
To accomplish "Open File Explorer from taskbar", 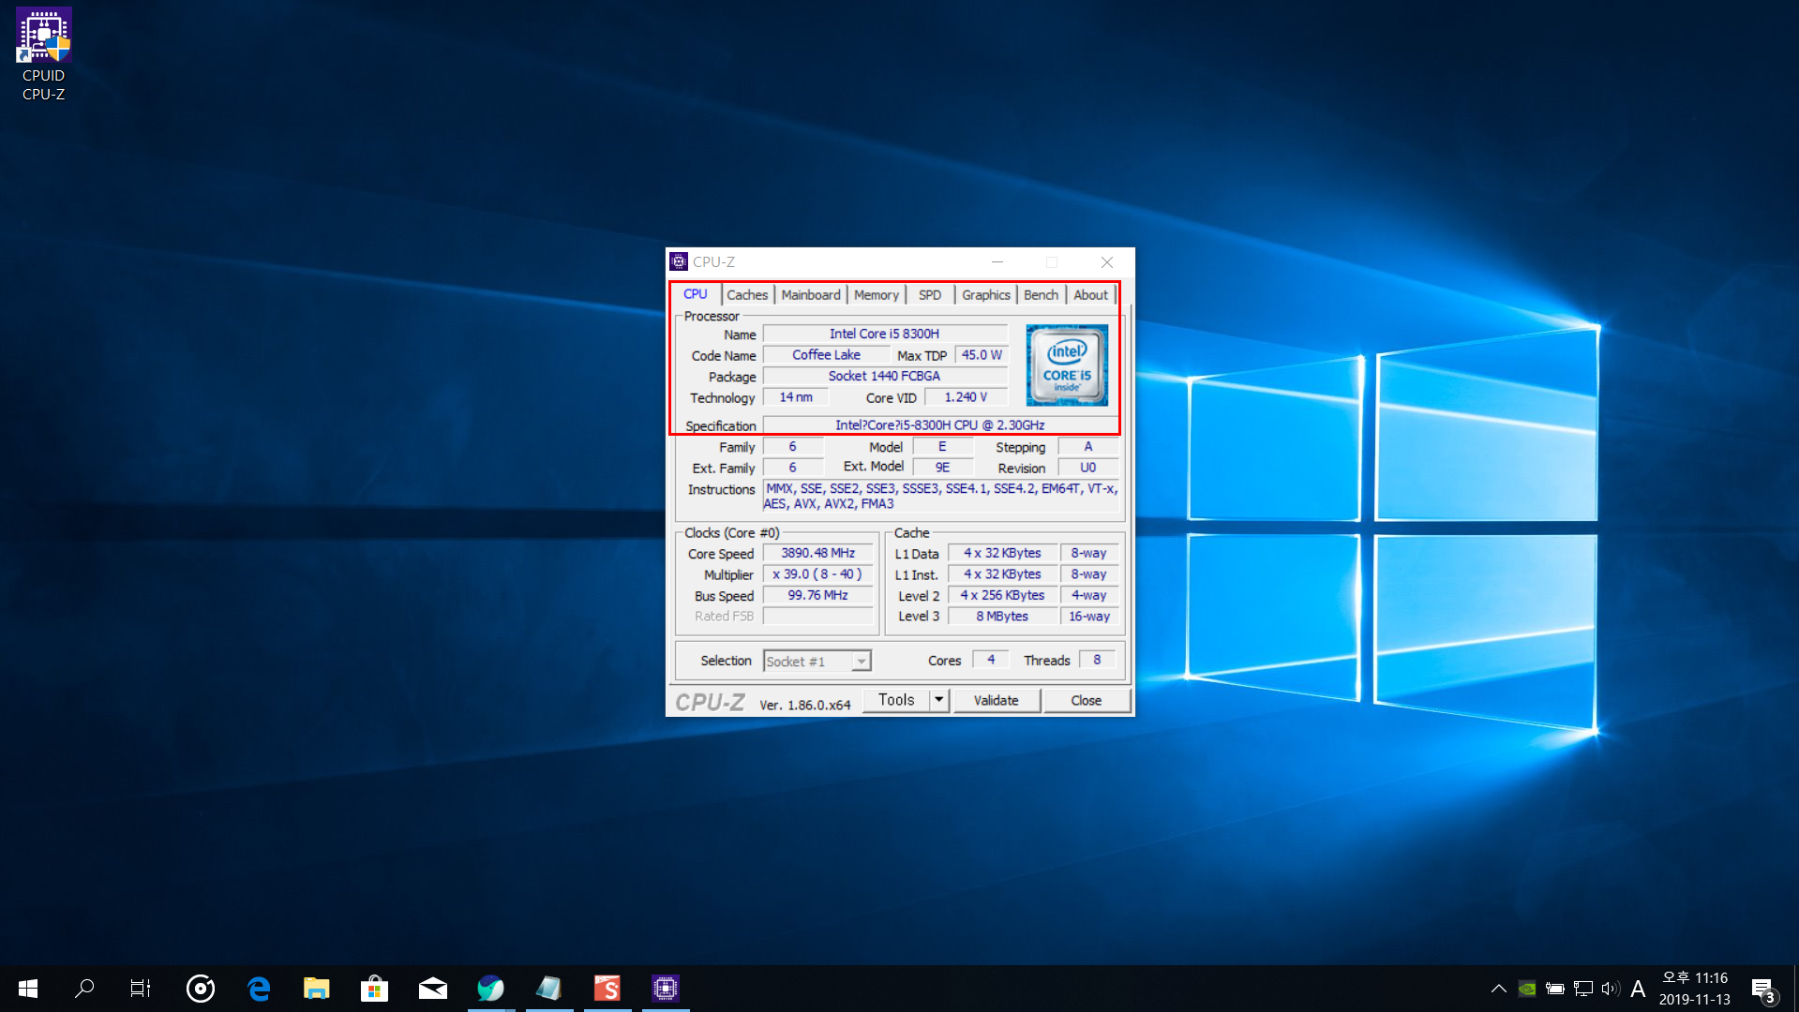I will tap(317, 988).
